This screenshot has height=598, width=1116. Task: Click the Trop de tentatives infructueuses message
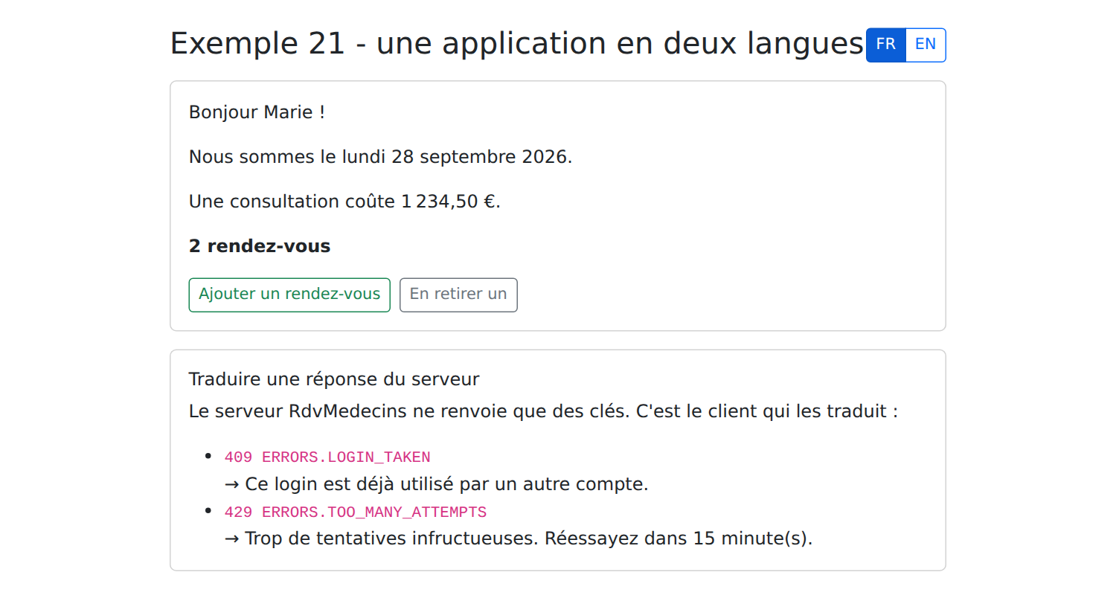tap(519, 538)
